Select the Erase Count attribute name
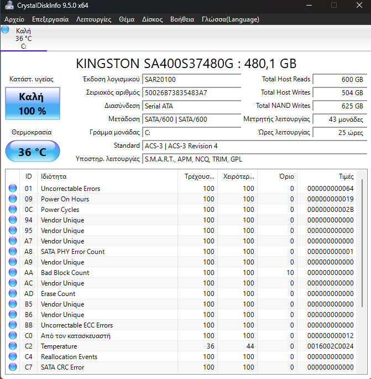The image size is (371, 379). 58,293
